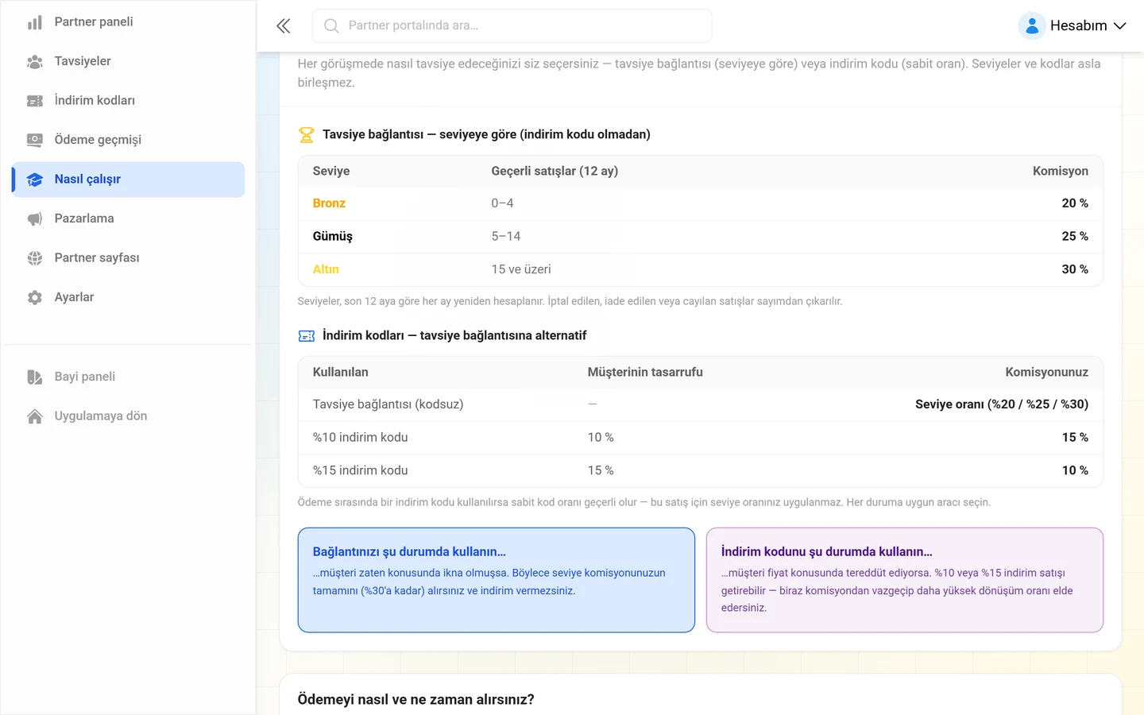Click Tavsiye bağlantısı (kodsuz) row label
1144x715 pixels.
click(x=388, y=404)
